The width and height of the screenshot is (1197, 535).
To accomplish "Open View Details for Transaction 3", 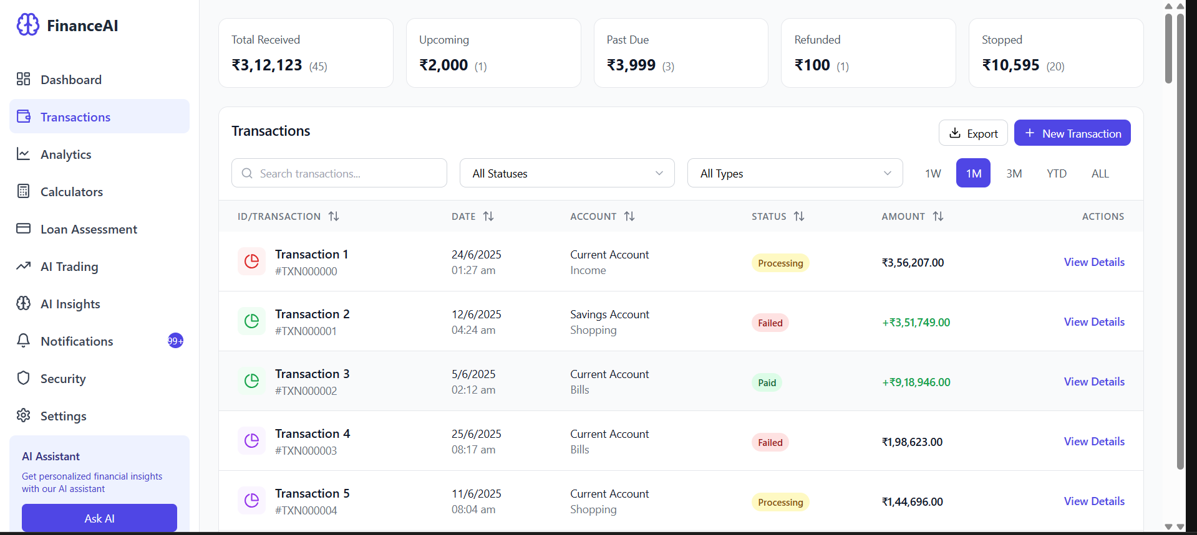I will point(1093,382).
